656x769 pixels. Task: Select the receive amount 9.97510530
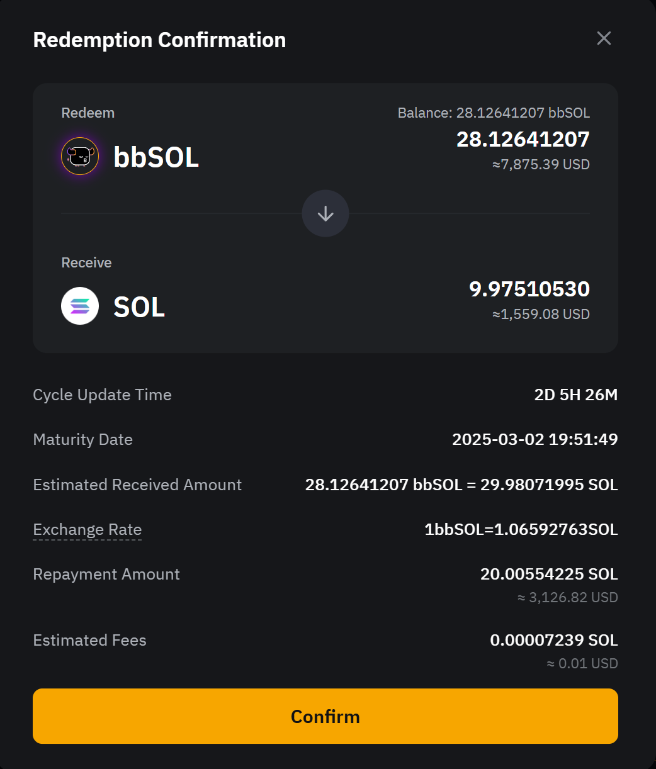pos(529,289)
